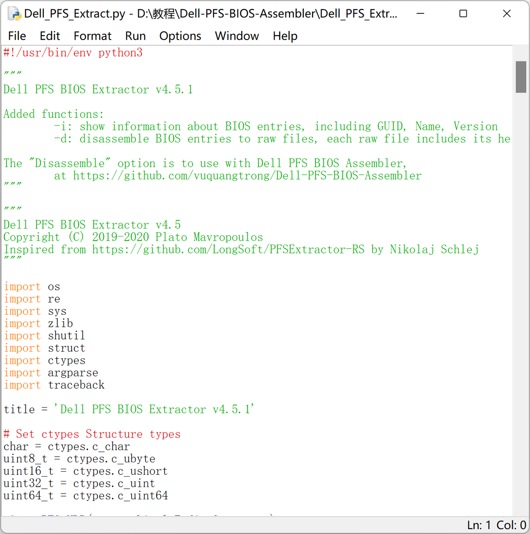Click the 'uint8_t = ctypes.c_ubyte' line
The height and width of the screenshot is (534, 530).
coord(80,459)
